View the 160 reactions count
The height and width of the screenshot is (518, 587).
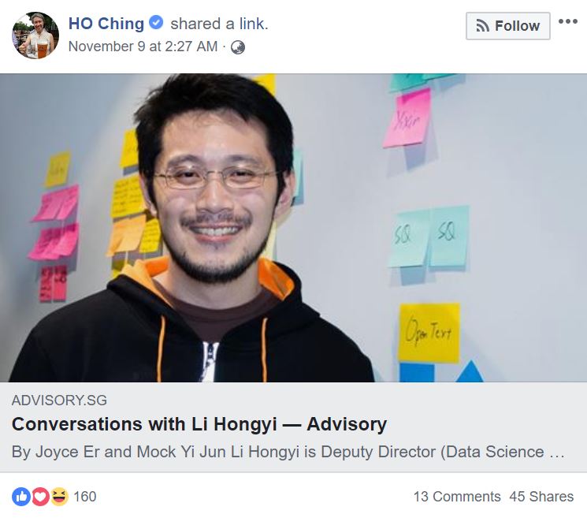(85, 497)
